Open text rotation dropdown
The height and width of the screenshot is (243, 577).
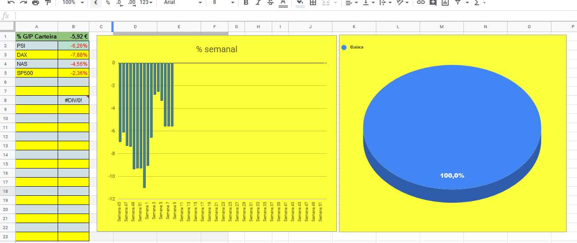pyautogui.click(x=403, y=3)
